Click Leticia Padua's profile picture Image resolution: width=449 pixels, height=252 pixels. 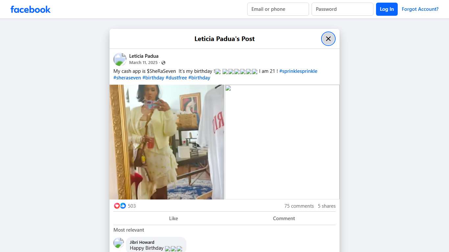coord(120,59)
